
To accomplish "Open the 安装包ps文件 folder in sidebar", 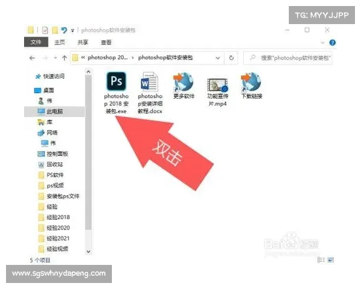I will [59, 196].
